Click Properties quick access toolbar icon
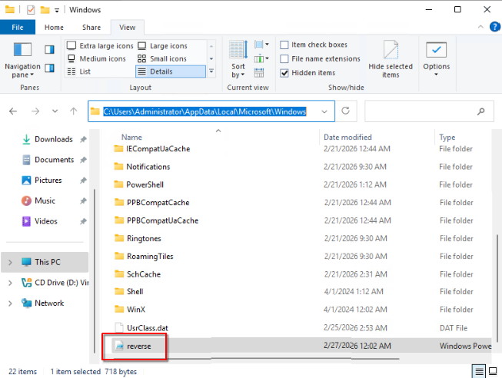 (31, 10)
